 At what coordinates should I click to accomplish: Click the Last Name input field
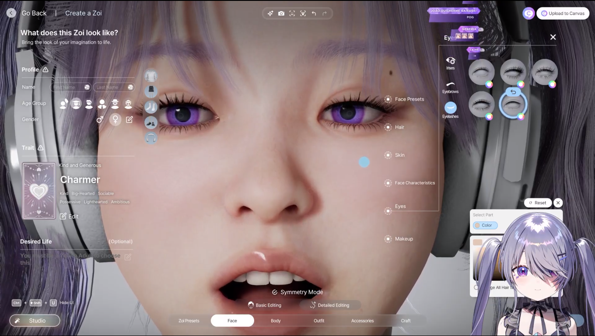point(114,87)
